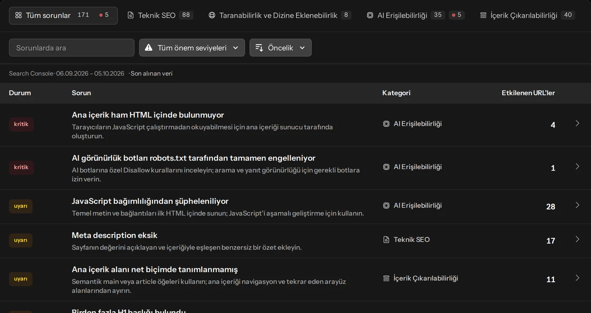Click uyarı badge on Meta description eksik row
Image resolution: width=591 pixels, height=313 pixels.
tap(21, 240)
